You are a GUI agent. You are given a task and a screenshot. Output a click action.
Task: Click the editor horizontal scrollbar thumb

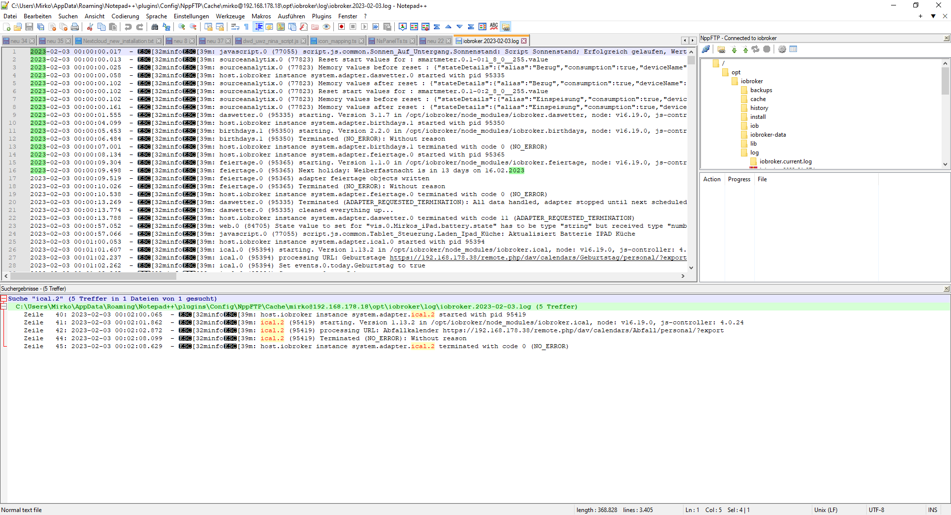pyautogui.click(x=93, y=276)
